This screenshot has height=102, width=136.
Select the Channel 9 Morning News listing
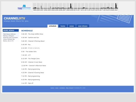pos(33,41)
